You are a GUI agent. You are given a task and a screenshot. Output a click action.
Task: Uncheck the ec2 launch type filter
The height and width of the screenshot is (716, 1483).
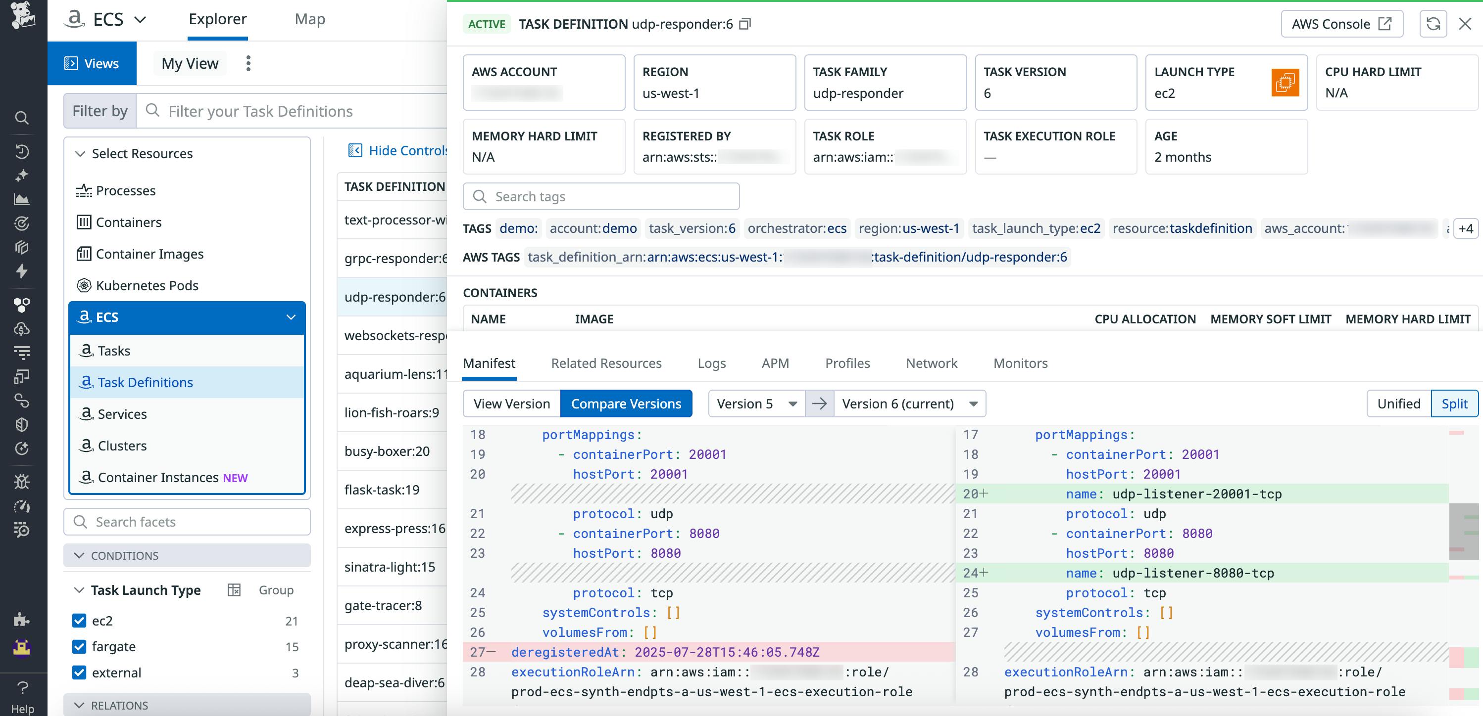point(78,621)
